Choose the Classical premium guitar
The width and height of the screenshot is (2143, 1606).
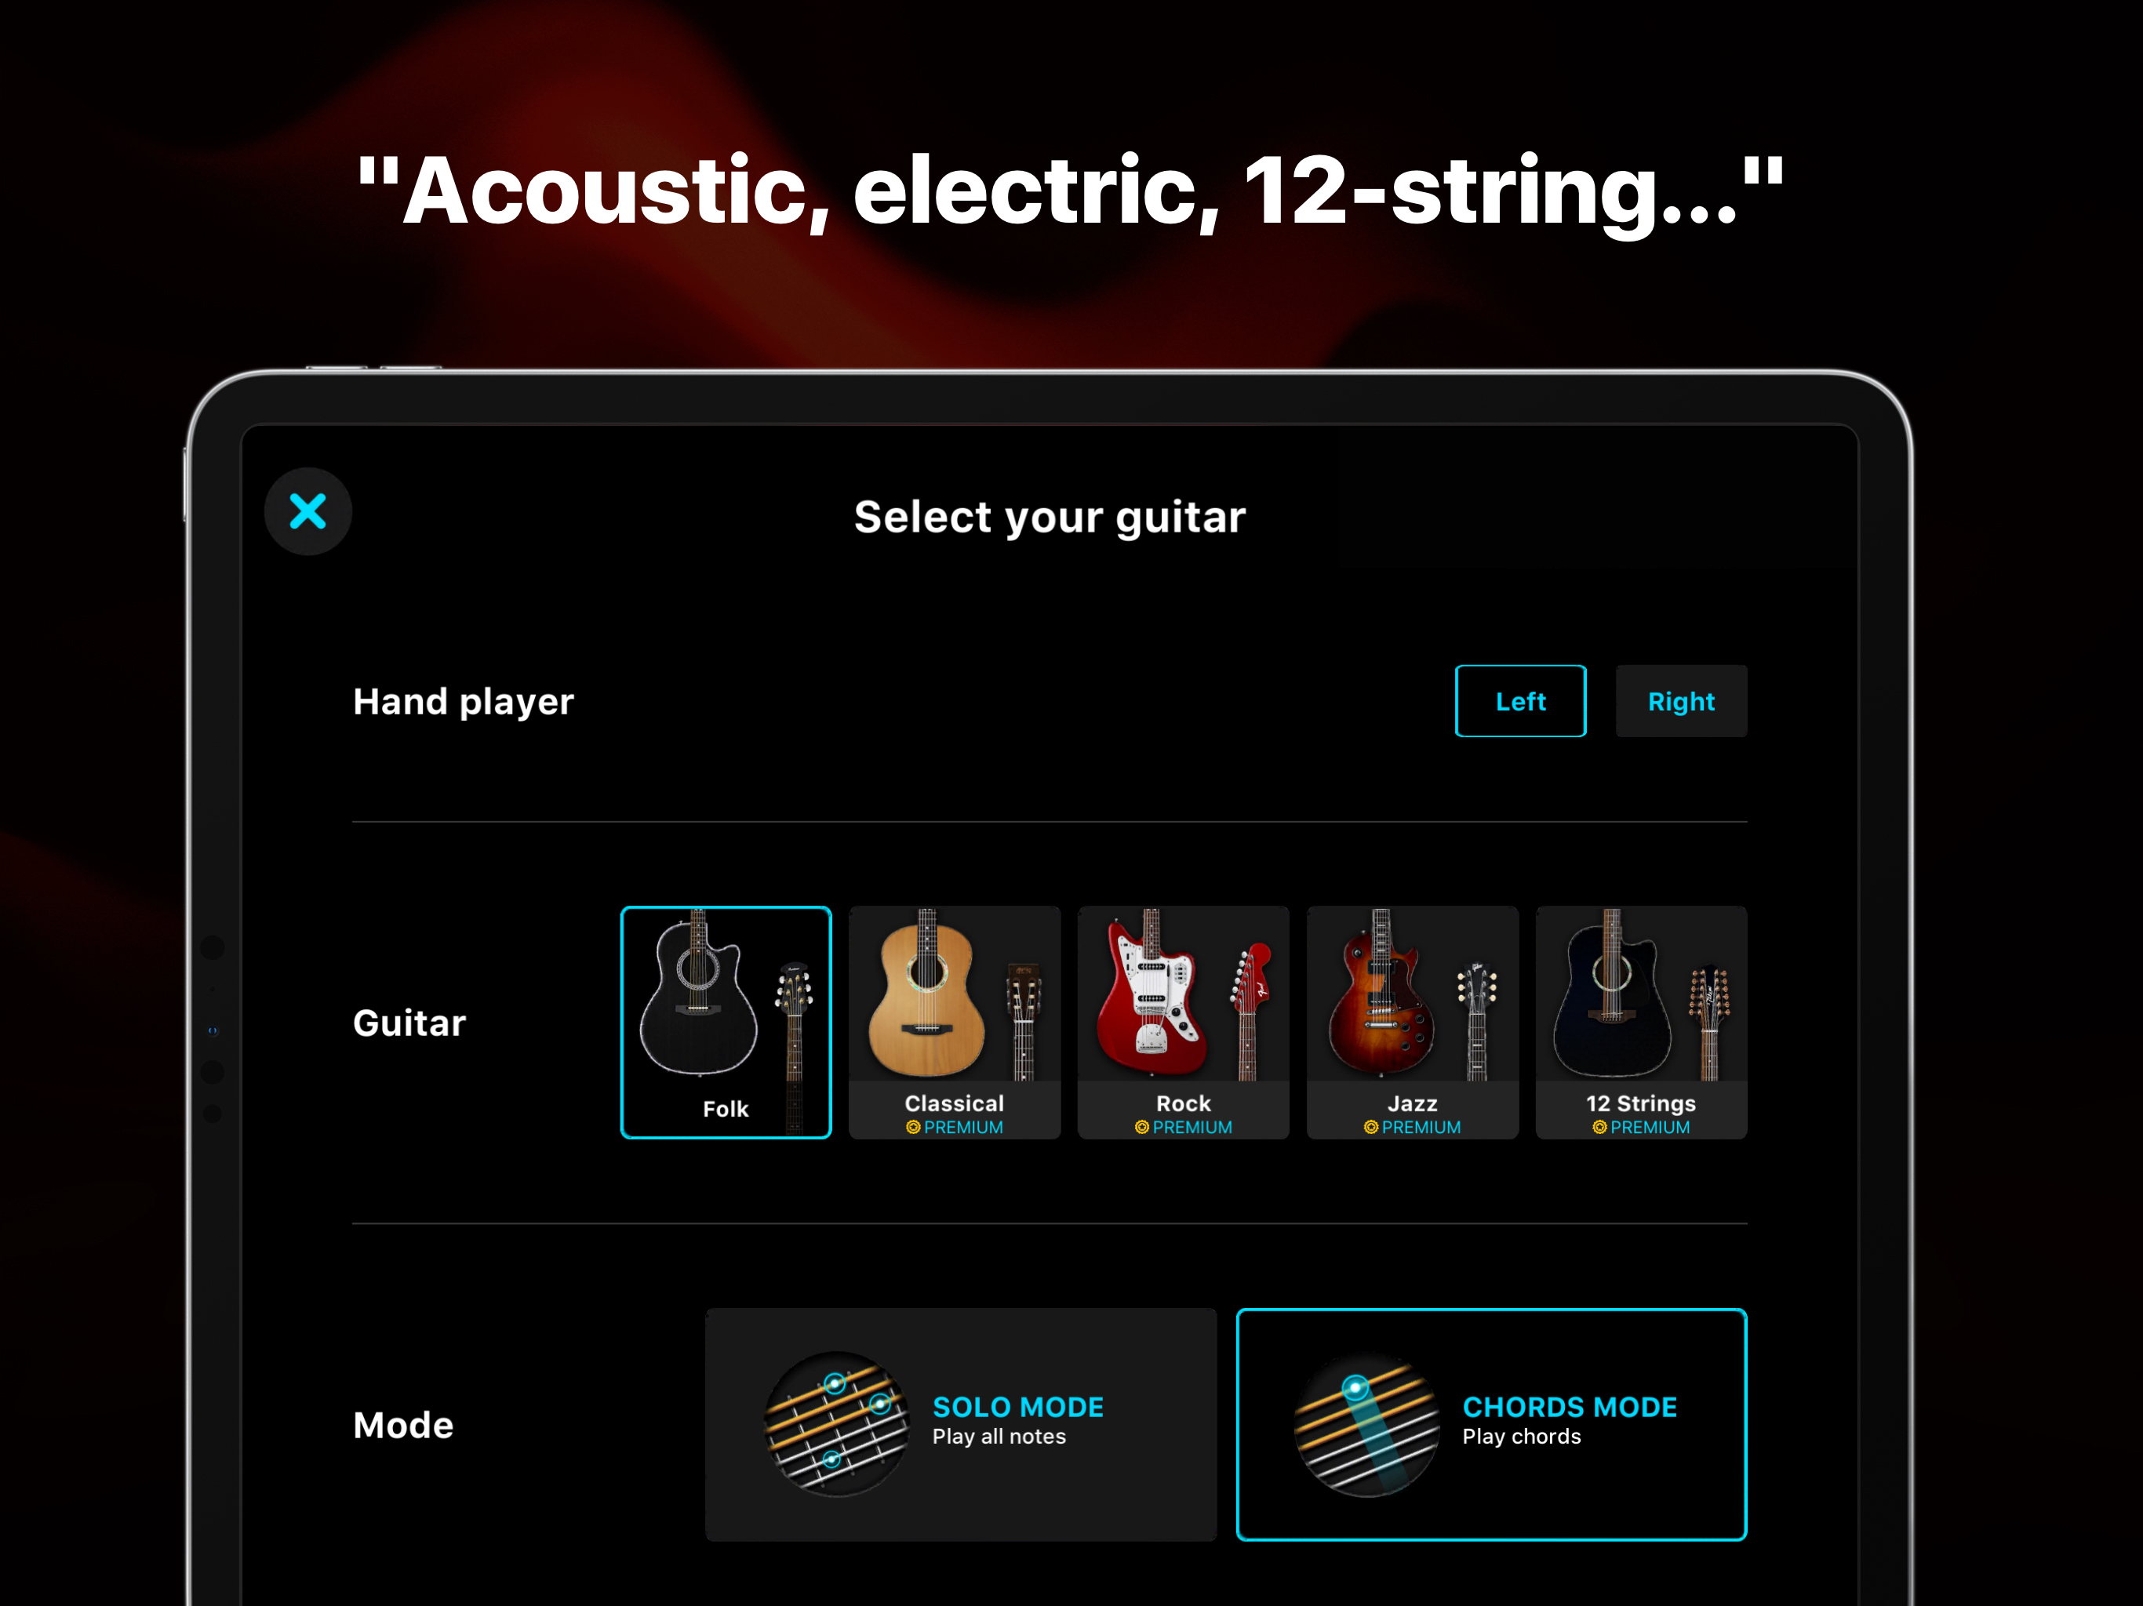[955, 1022]
